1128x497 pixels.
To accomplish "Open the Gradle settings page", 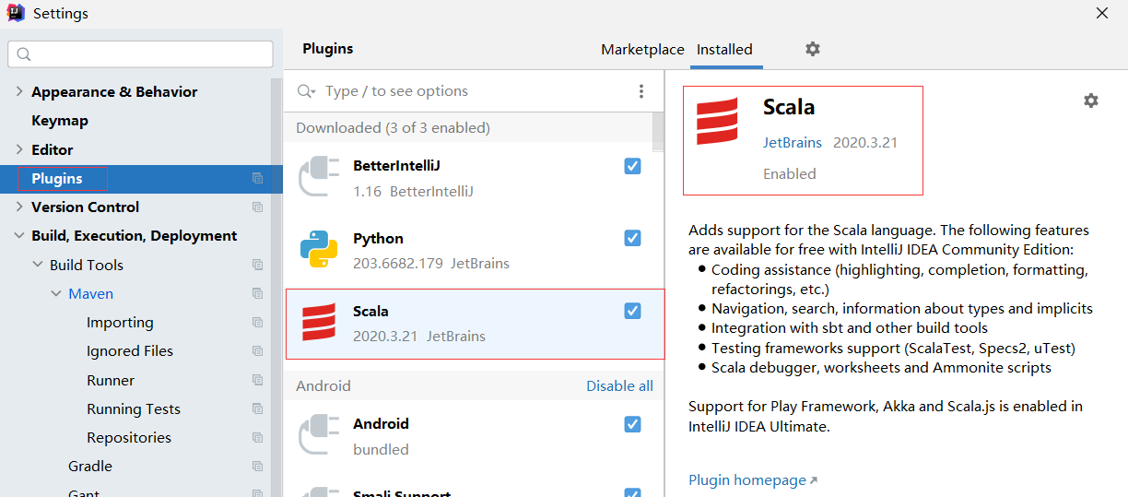I will coord(90,467).
